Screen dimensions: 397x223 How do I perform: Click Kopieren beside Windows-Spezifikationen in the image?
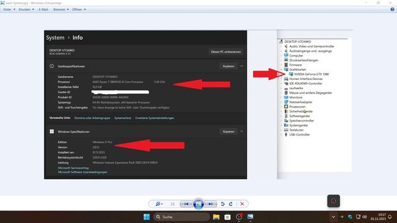tap(228, 132)
